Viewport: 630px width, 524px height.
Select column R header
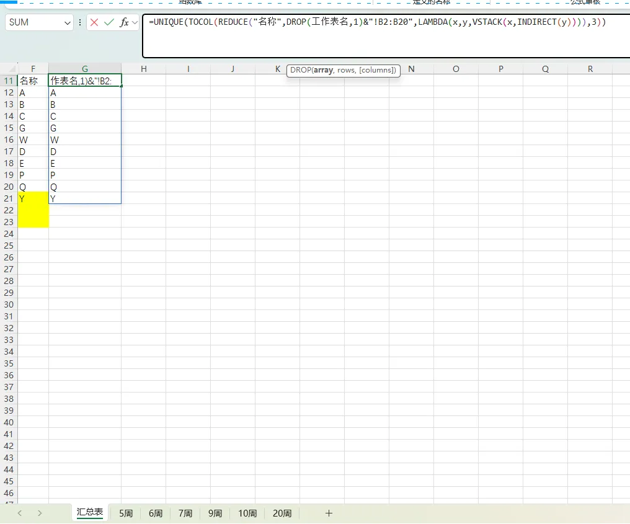(590, 69)
